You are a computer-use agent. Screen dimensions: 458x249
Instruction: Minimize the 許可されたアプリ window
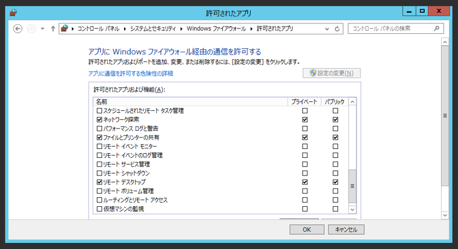[409, 11]
